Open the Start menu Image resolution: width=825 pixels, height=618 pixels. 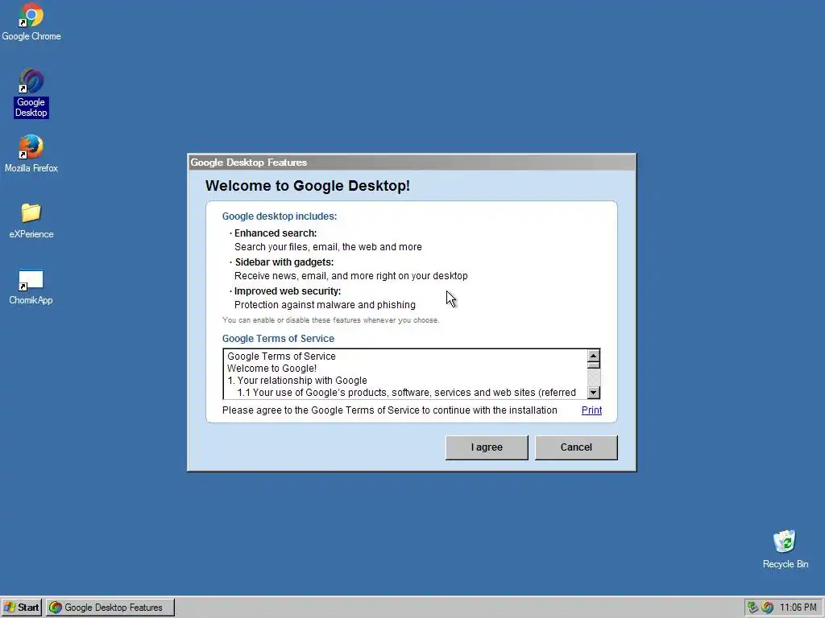pos(21,608)
